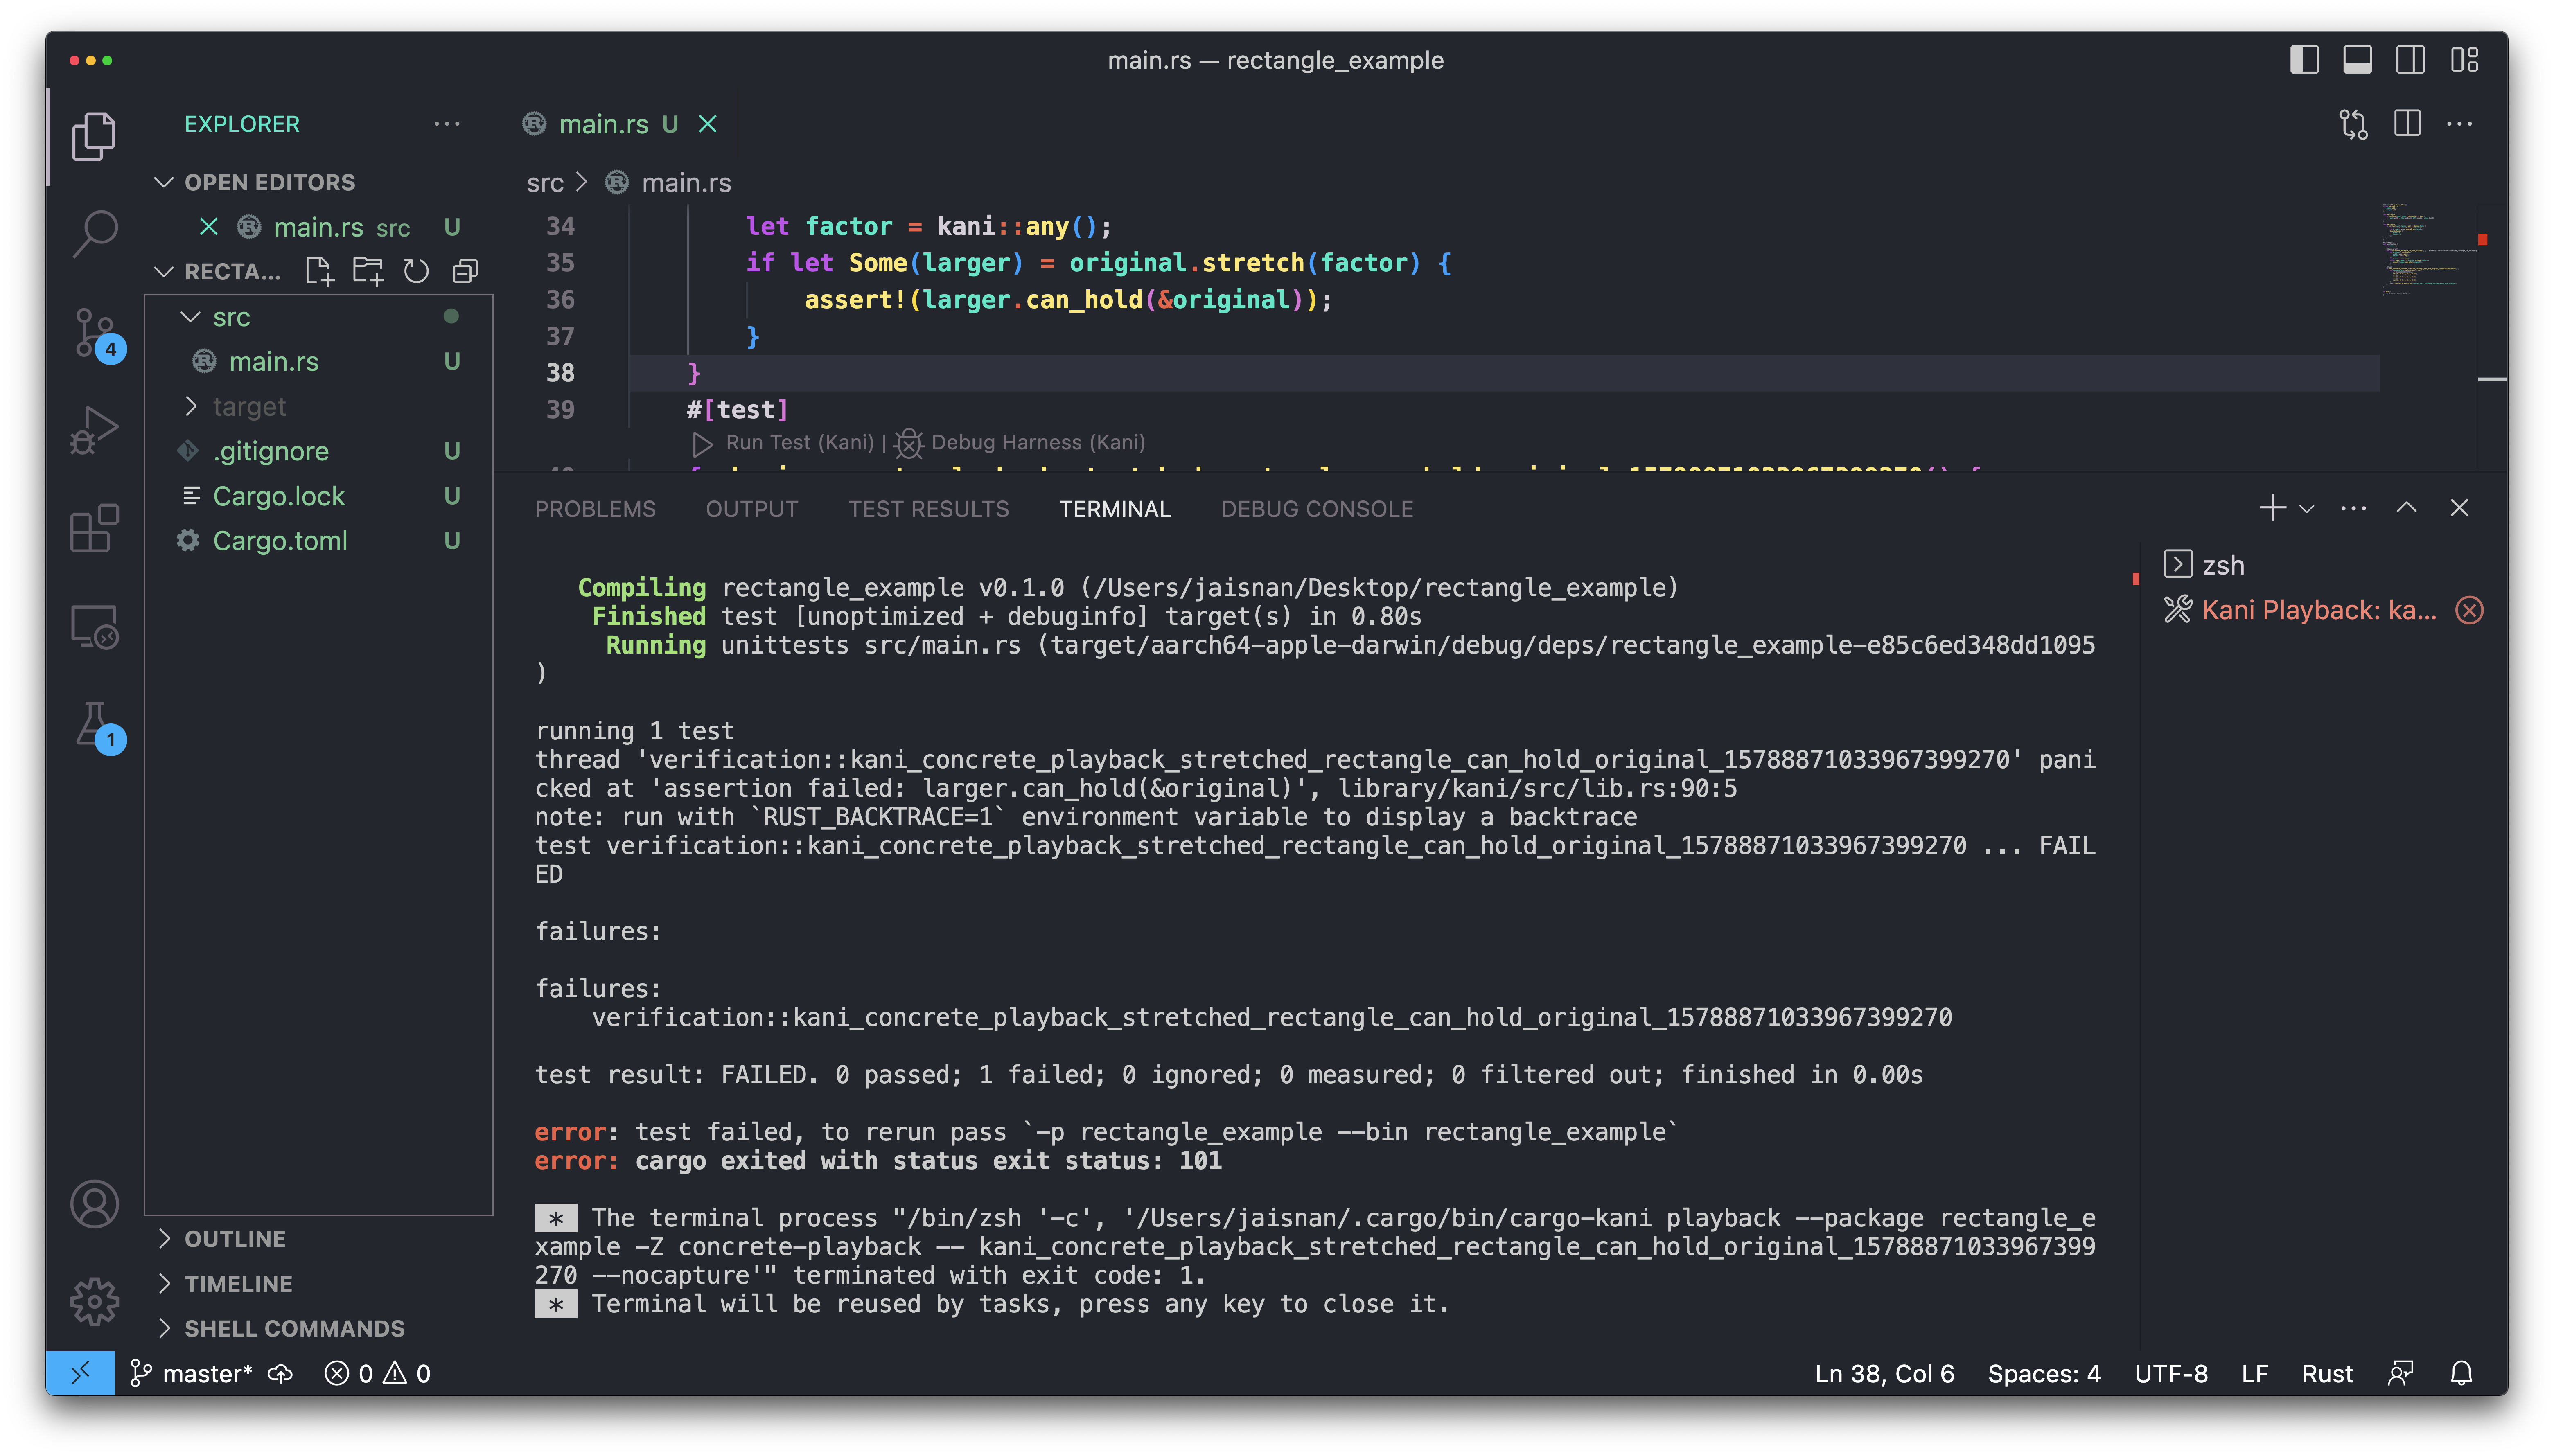Maximize the terminal panel size

click(2406, 508)
